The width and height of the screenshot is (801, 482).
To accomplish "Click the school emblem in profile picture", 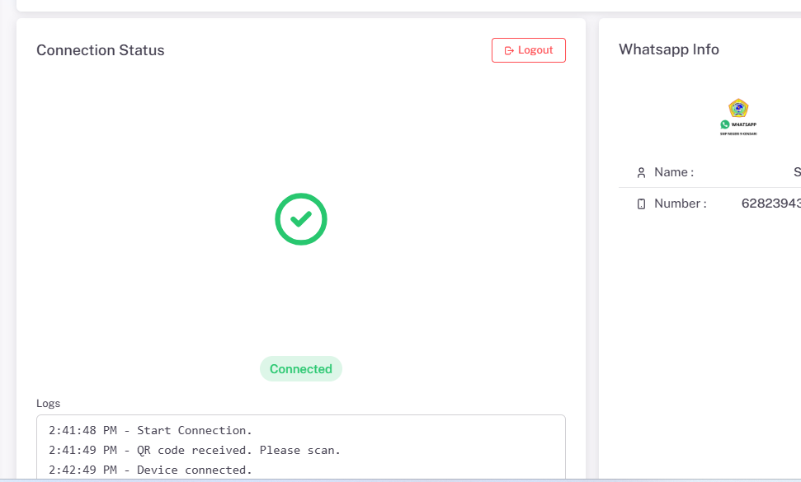I will click(x=738, y=108).
